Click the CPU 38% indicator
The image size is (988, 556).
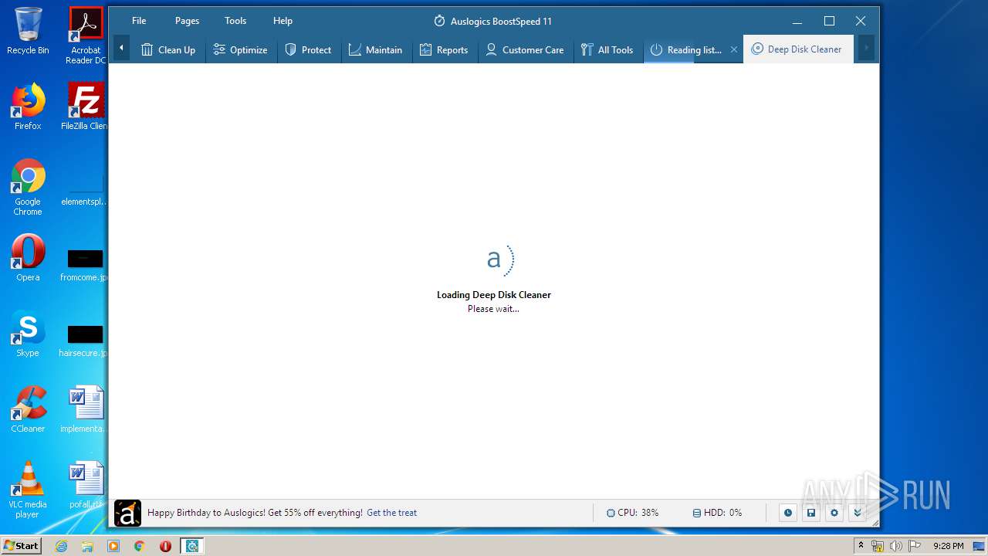[x=633, y=513]
